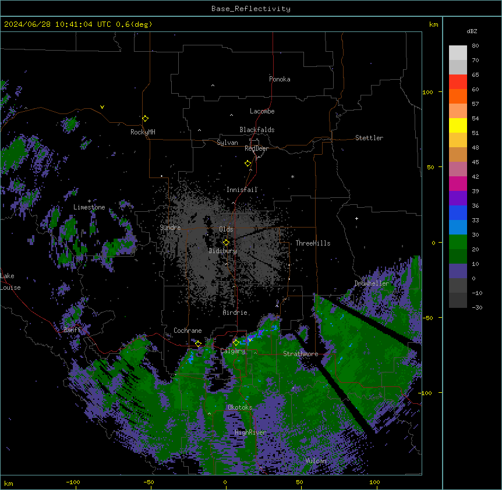Viewport: 502px width, 490px height.
Task: Click the 45 value on the dBZ scale
Action: point(475,162)
